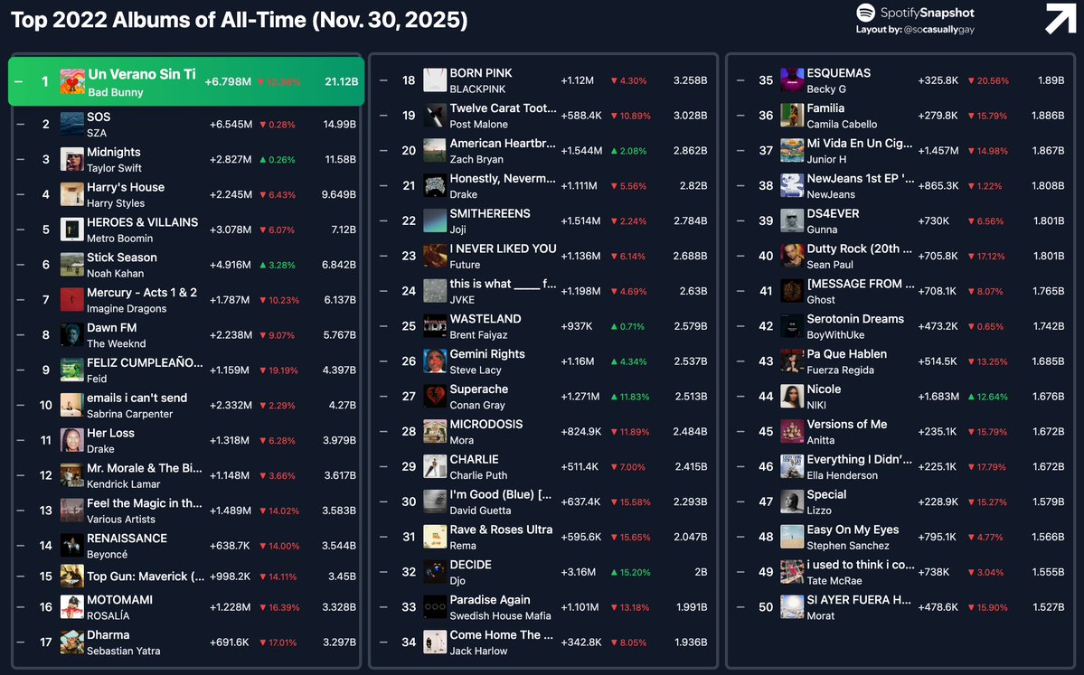Click Serotonin Dreams album title
The height and width of the screenshot is (675, 1084).
pos(855,318)
